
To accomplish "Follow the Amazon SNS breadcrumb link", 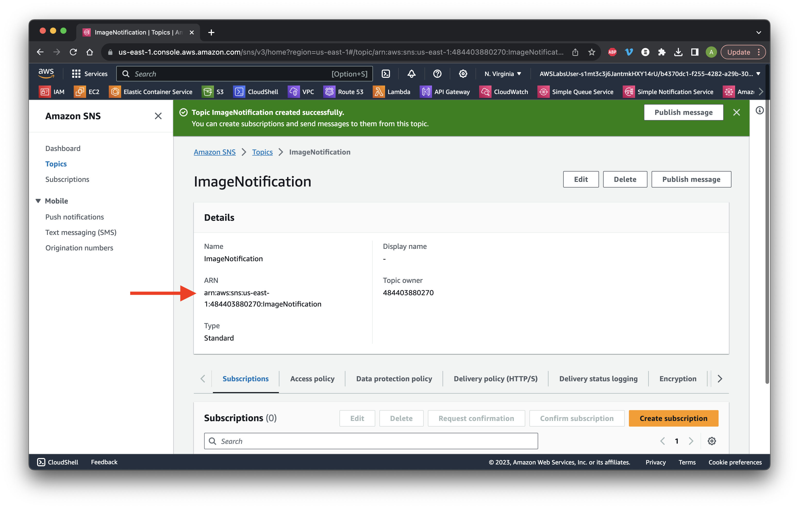I will tap(214, 152).
